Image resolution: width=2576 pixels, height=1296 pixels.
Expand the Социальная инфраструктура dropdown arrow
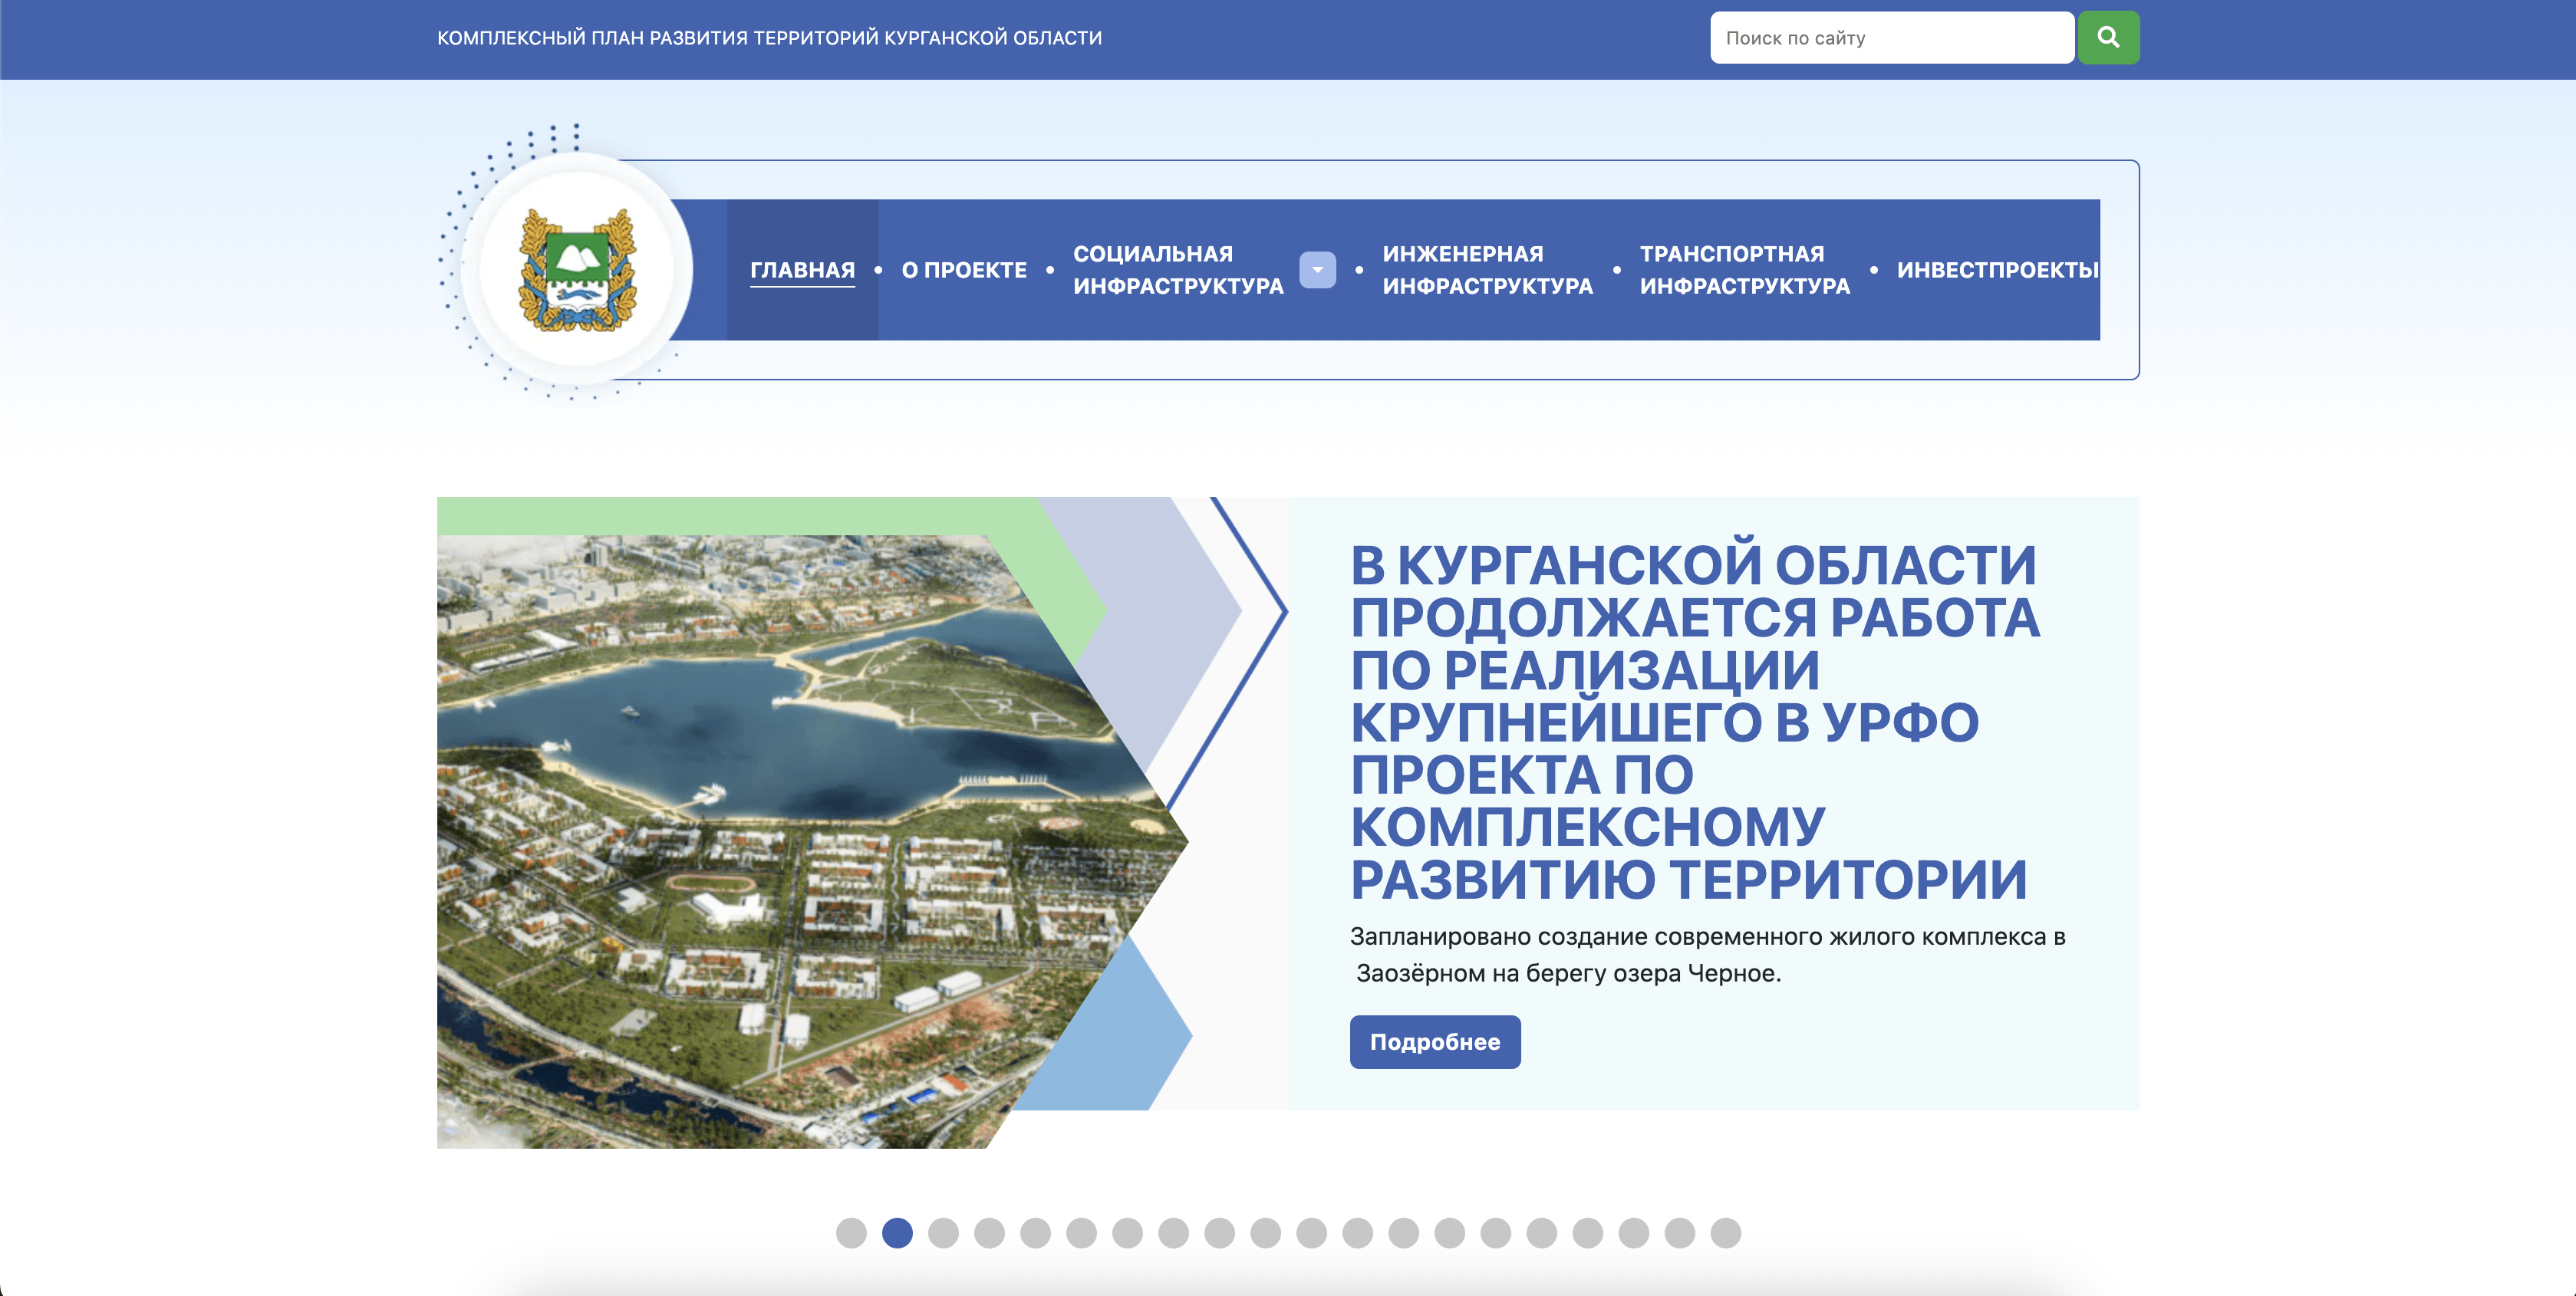[1317, 270]
